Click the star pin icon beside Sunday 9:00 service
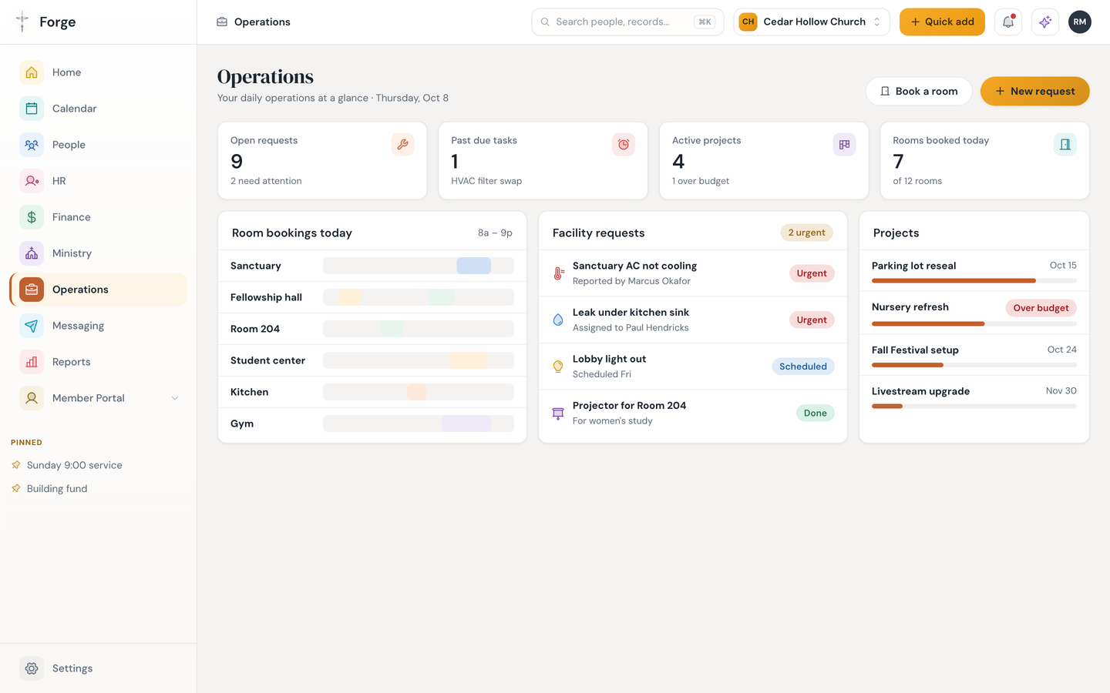The width and height of the screenshot is (1110, 693). (16, 465)
